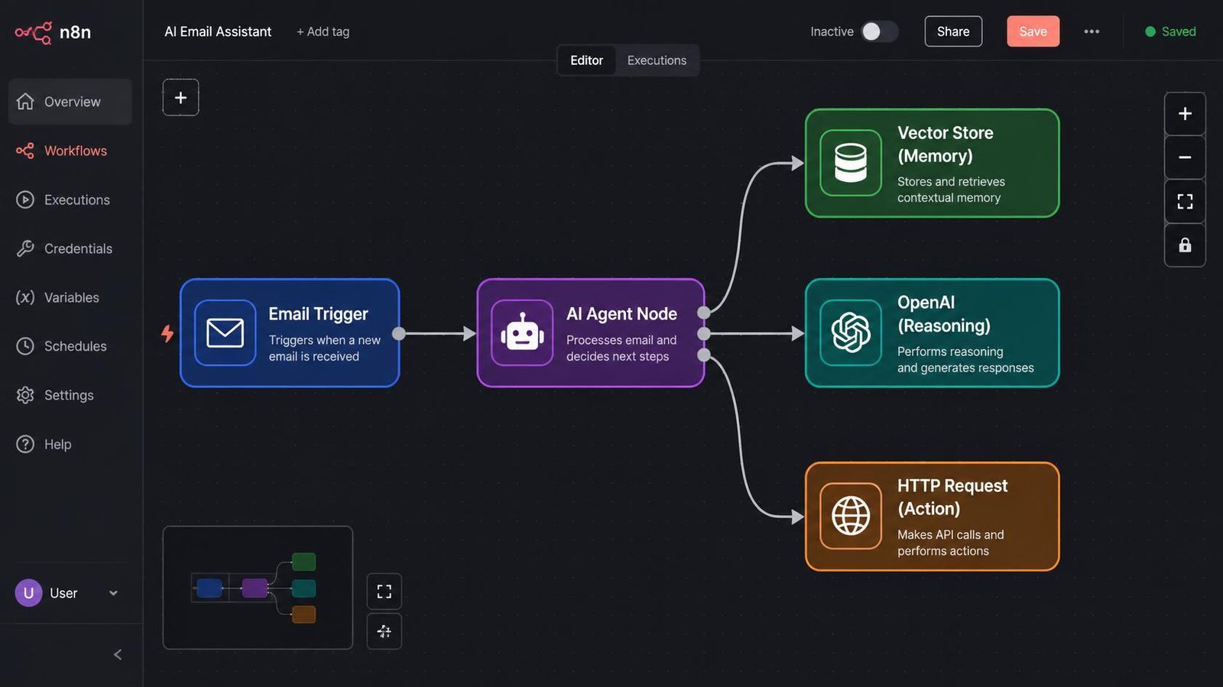The height and width of the screenshot is (687, 1223).
Task: Click the workflow minimap thumbnail
Action: (258, 588)
